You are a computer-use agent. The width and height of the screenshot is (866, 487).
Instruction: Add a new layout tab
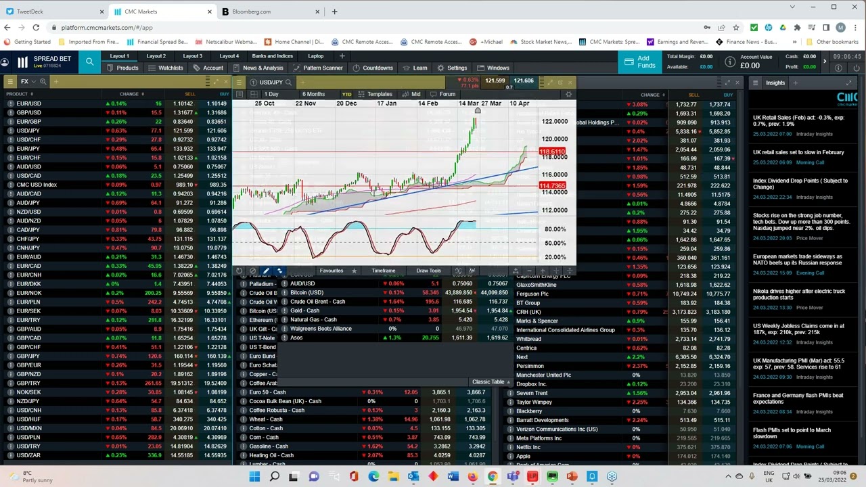click(342, 56)
